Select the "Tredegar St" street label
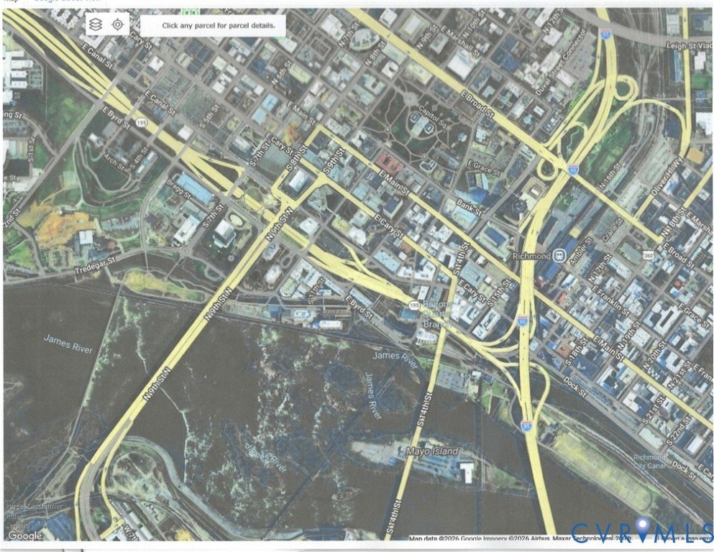 point(96,265)
